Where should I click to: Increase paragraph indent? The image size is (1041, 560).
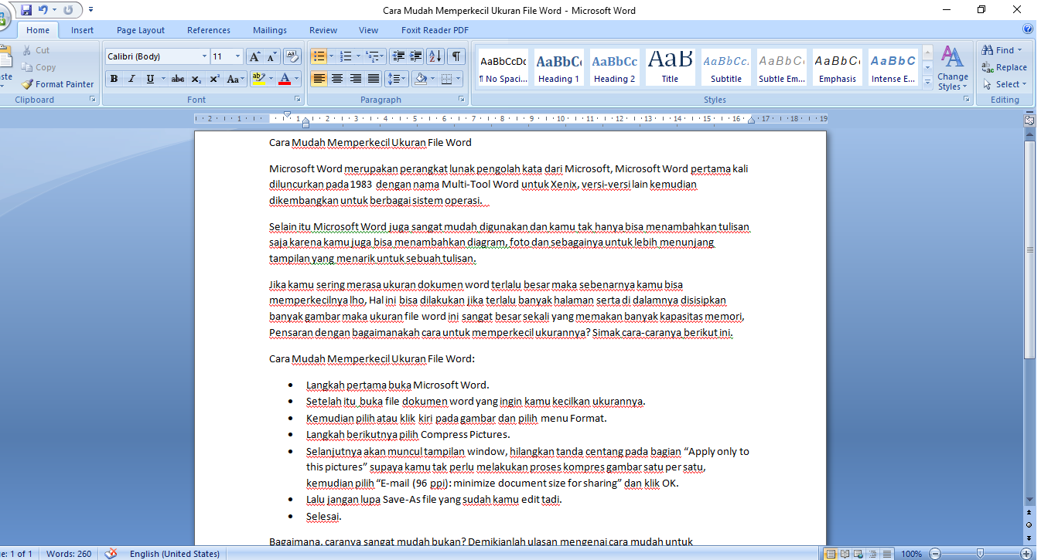(416, 56)
